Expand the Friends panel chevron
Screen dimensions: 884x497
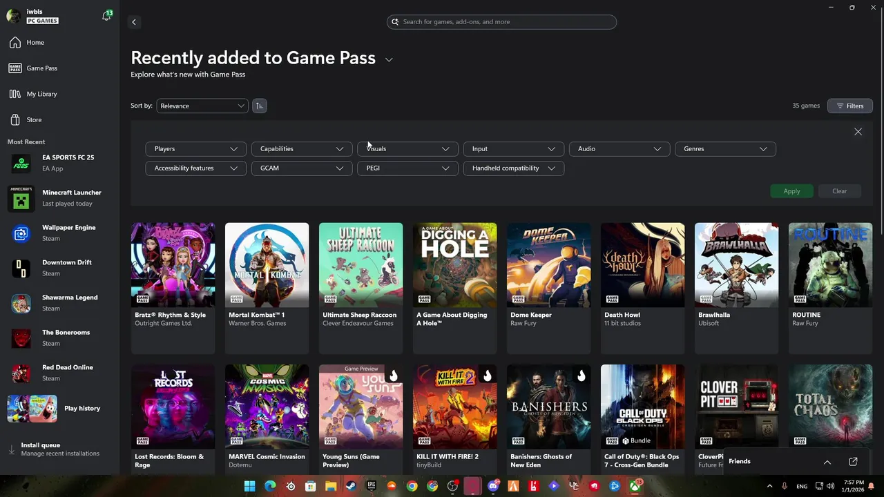click(827, 462)
